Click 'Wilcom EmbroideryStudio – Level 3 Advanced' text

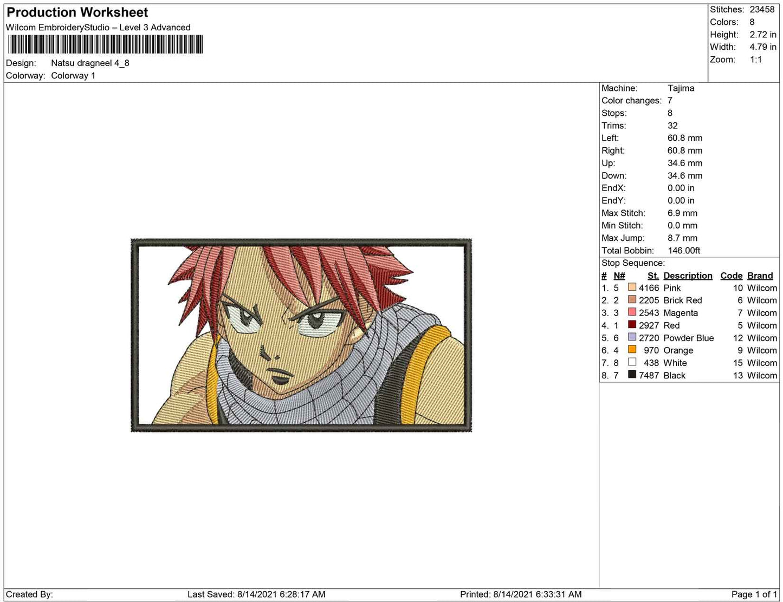pyautogui.click(x=98, y=27)
